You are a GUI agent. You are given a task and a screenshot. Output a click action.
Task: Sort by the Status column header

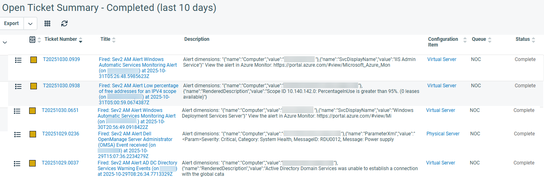(x=523, y=39)
